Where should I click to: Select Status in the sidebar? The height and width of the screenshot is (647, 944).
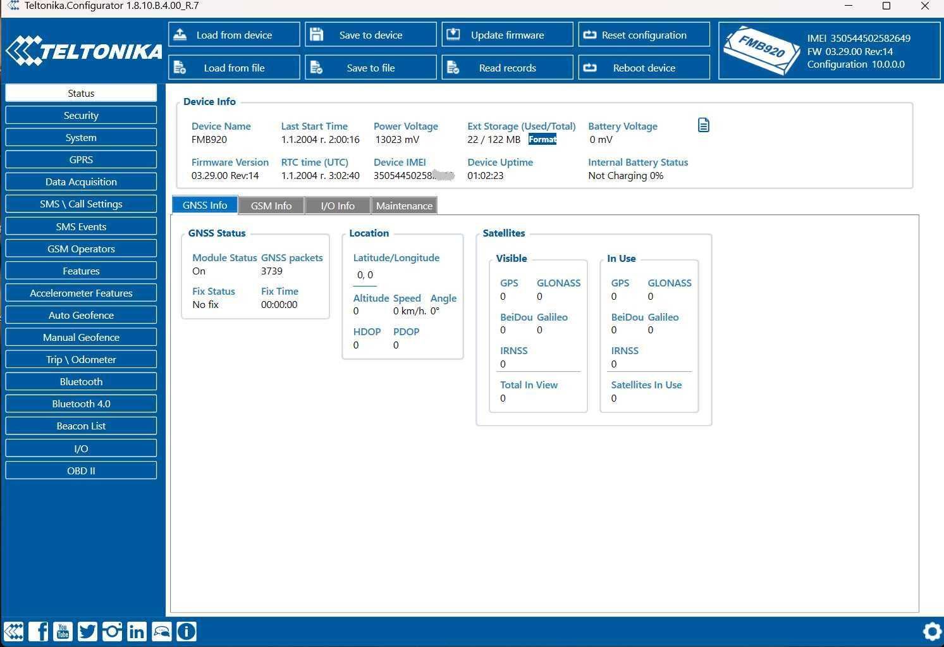(x=81, y=93)
